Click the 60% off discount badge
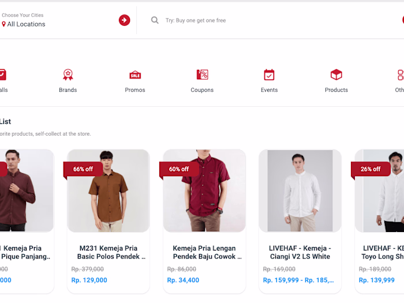The width and height of the screenshot is (404, 303). [179, 169]
